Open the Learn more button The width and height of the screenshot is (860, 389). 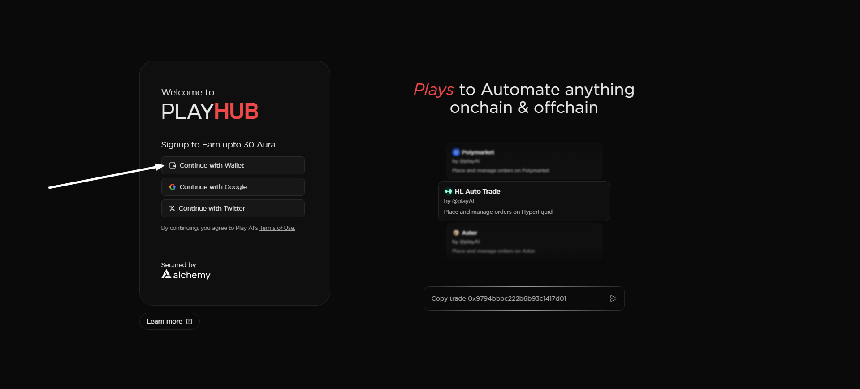[169, 321]
